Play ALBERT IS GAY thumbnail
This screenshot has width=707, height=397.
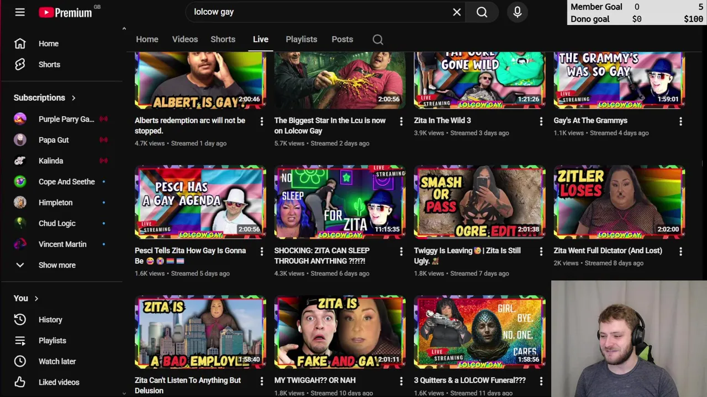[x=201, y=81]
